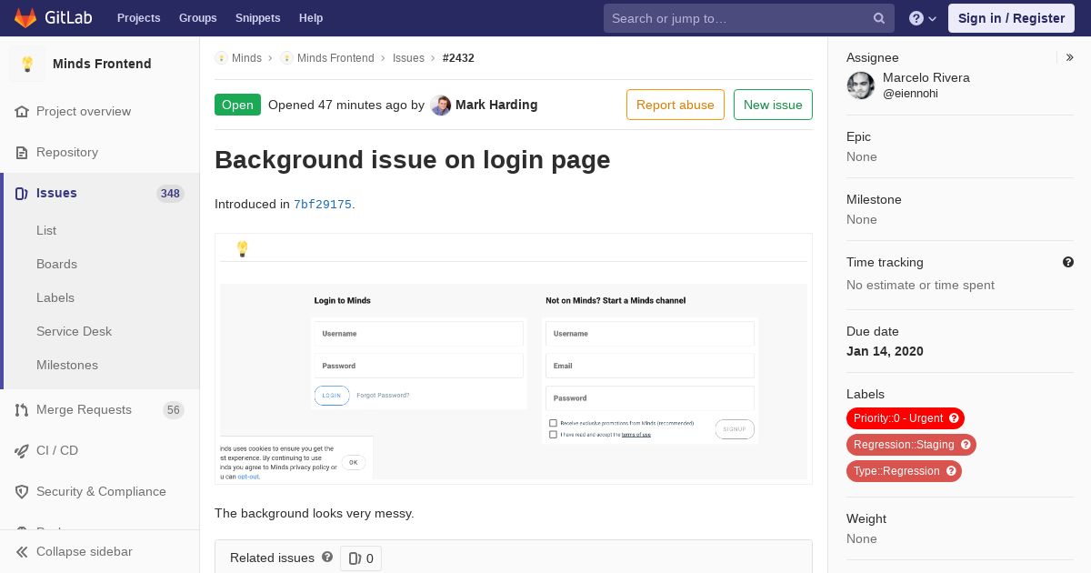
Task: Click the Time tracking help icon
Action: [1068, 262]
